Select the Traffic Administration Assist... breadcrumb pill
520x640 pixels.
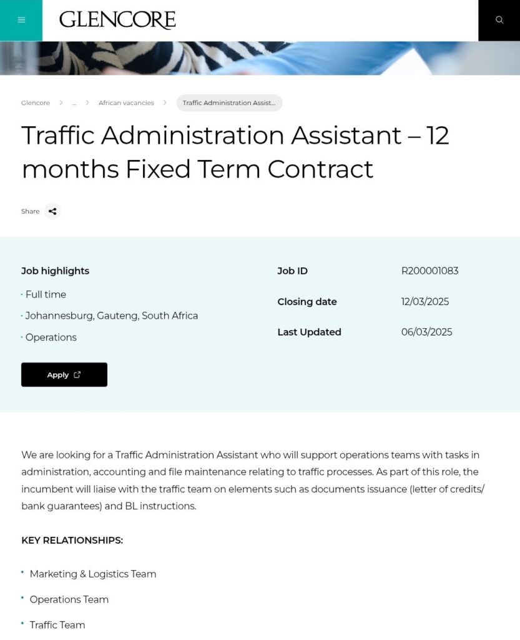pos(229,103)
